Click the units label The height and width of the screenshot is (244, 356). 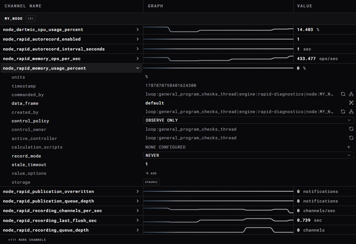pyautogui.click(x=18, y=77)
